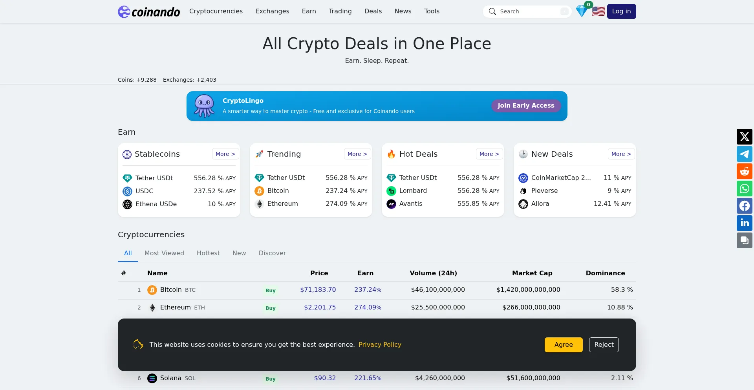Switch to the Most Viewed tab
This screenshot has height=390, width=754.
164,253
